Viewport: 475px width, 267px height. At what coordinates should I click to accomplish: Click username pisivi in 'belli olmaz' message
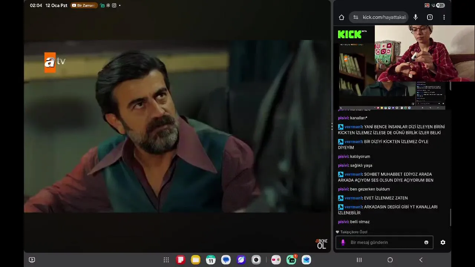[x=343, y=222]
